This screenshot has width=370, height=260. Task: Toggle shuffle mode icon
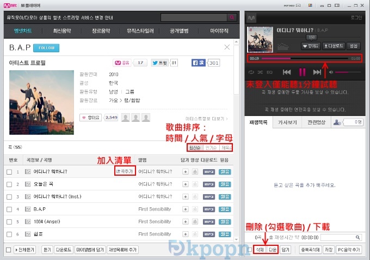[260, 72]
